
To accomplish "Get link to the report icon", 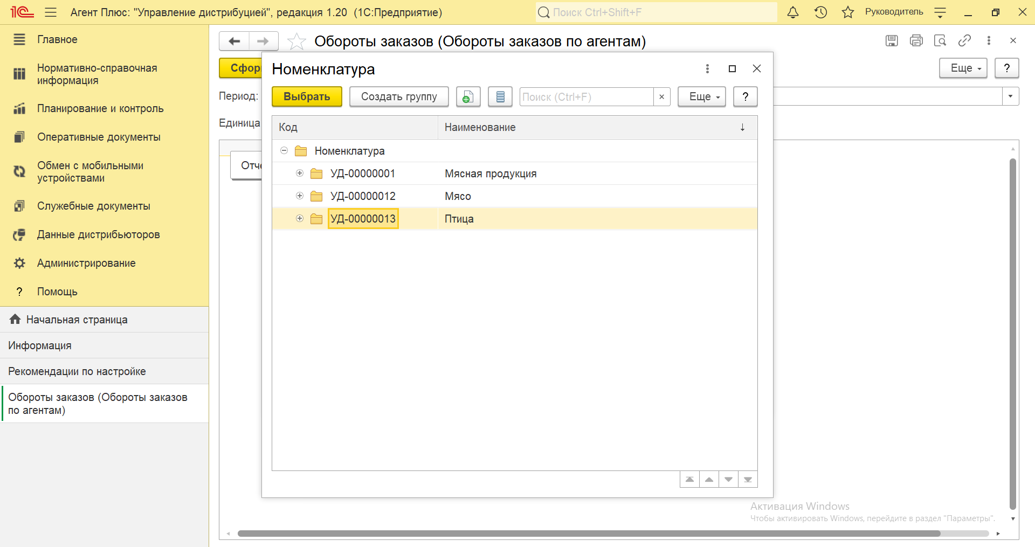I will pyautogui.click(x=964, y=40).
